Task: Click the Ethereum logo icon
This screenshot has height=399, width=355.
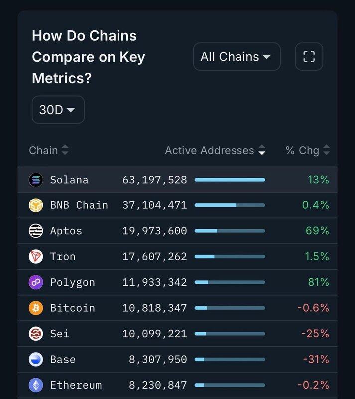Action: [x=36, y=385]
